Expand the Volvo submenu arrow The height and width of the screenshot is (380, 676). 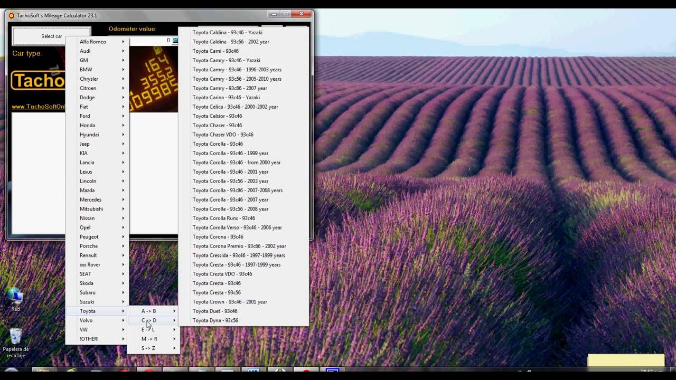coord(123,320)
